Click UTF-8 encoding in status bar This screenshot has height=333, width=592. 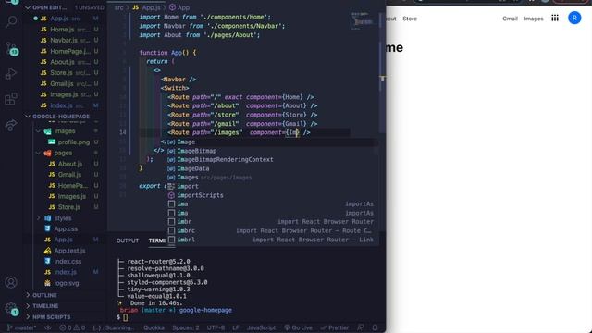click(216, 327)
